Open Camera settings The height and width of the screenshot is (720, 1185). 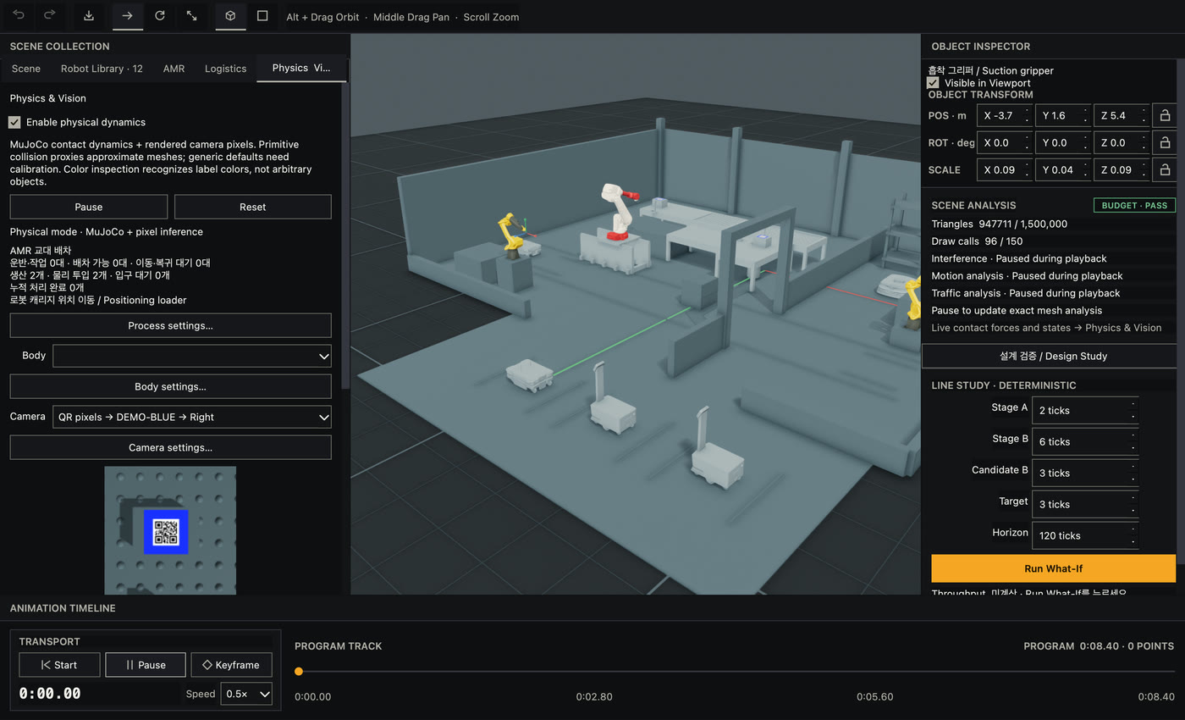click(170, 447)
